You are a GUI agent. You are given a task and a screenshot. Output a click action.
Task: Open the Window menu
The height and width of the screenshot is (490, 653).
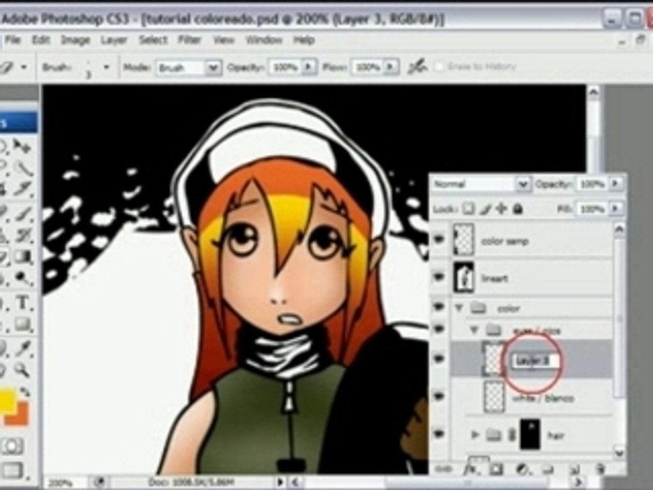[x=264, y=40]
